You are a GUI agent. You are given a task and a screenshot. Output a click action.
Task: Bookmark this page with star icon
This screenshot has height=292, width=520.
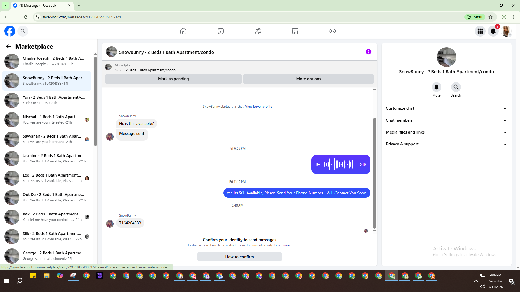[490, 17]
